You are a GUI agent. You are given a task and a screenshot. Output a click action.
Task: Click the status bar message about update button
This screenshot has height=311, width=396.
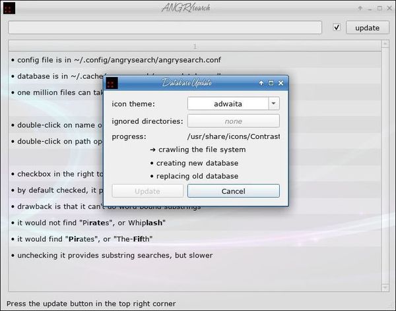[x=91, y=304]
